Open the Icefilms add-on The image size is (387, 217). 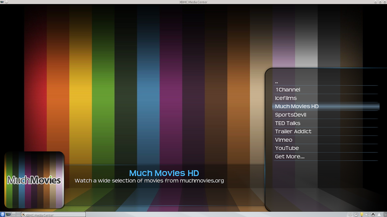tap(326, 98)
